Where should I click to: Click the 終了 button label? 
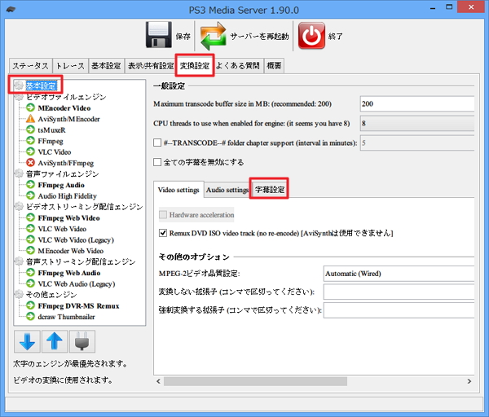click(x=336, y=37)
